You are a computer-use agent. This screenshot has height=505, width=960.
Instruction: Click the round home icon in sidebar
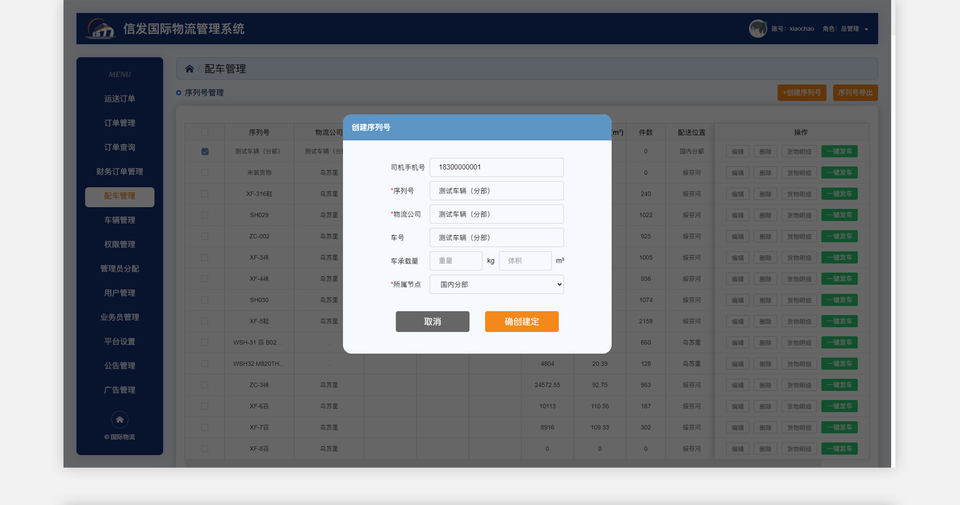coord(119,420)
